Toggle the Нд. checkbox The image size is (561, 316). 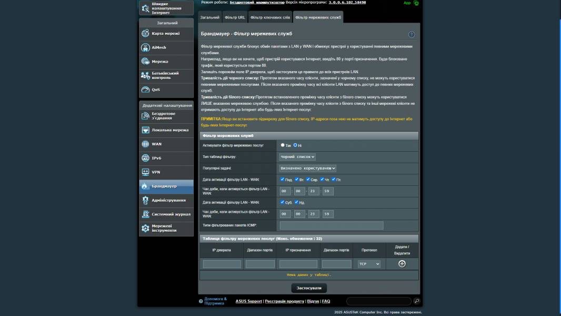(296, 202)
